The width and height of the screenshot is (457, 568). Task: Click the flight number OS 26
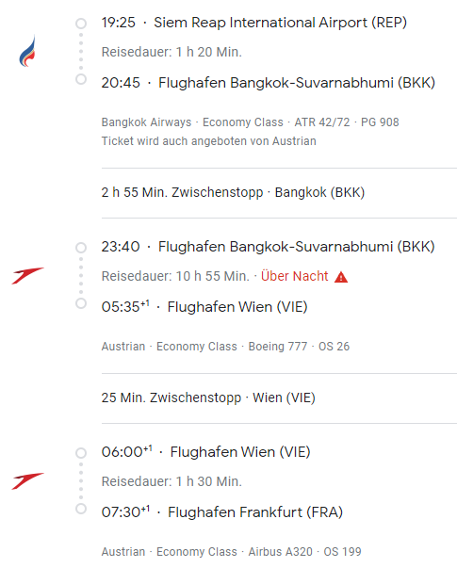(x=334, y=347)
